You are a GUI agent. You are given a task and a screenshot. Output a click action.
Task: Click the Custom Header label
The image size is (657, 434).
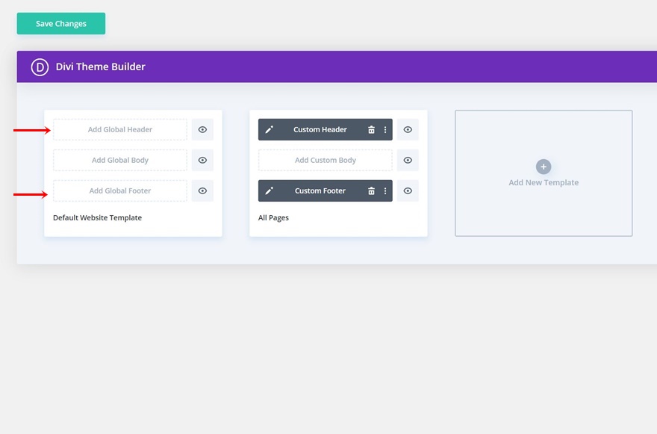[320, 129]
